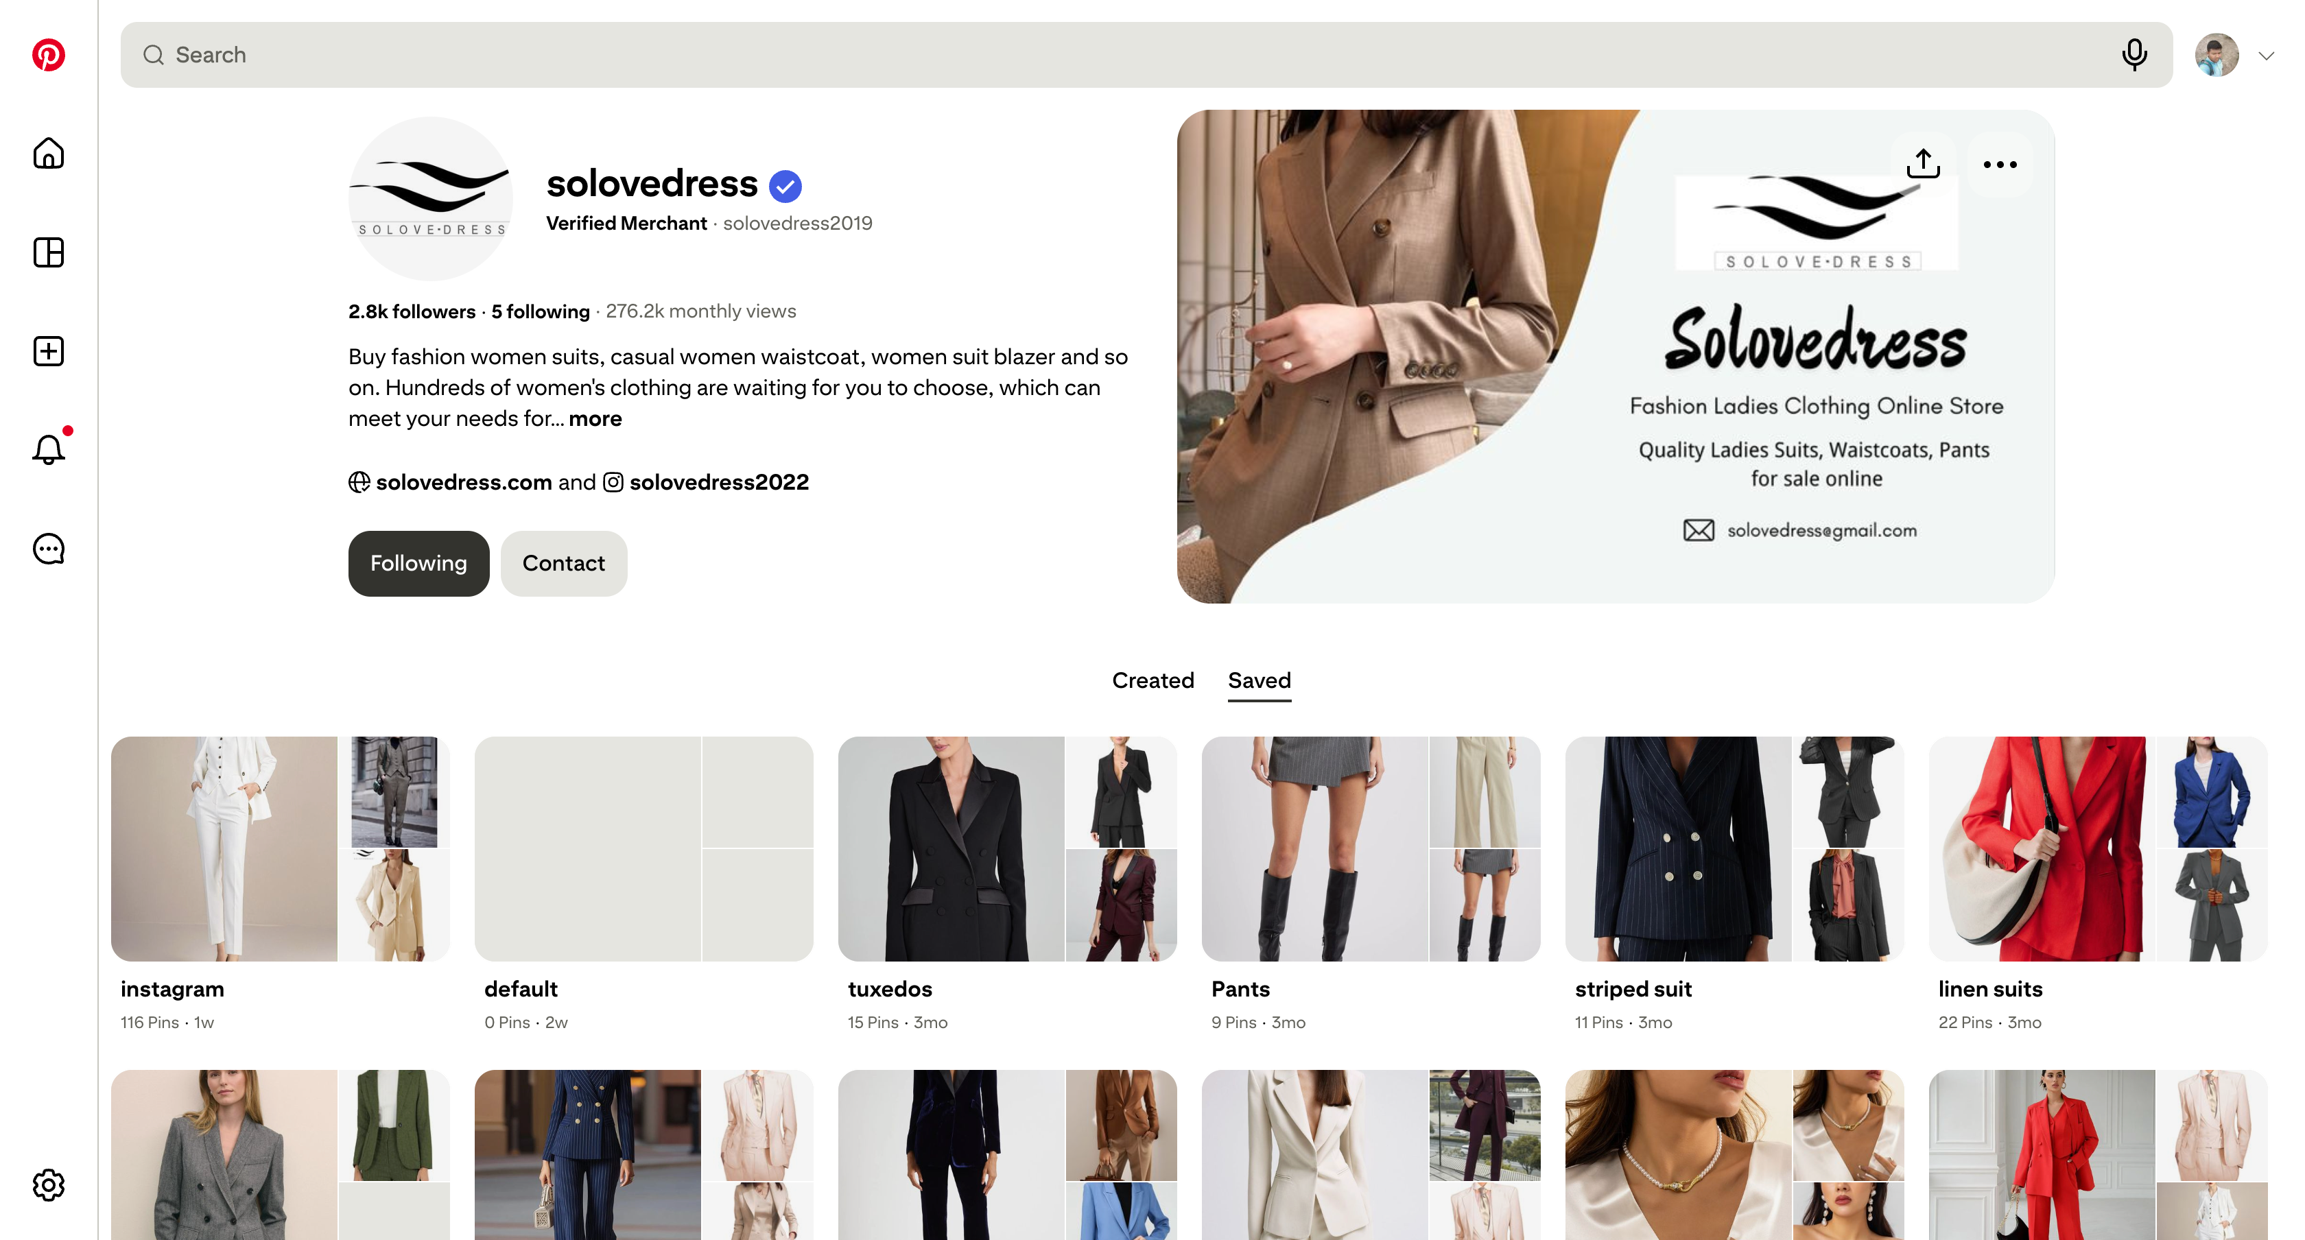Open the tuxedos board thumbnail

pyautogui.click(x=1006, y=849)
